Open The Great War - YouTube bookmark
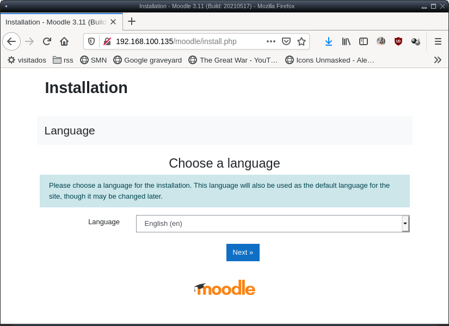449x326 pixels. pyautogui.click(x=233, y=60)
